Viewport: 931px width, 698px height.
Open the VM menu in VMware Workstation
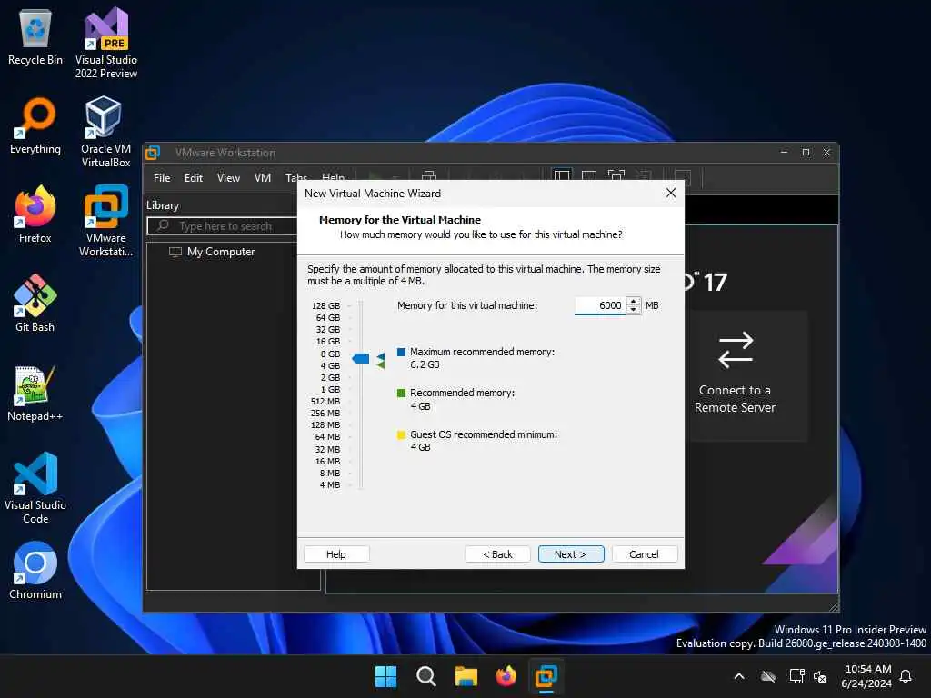point(263,177)
